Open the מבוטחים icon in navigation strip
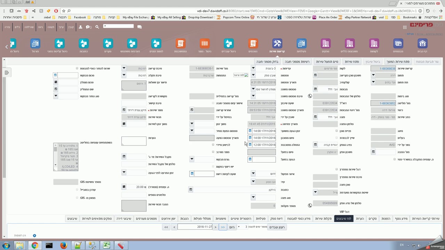This screenshot has width=445, height=250. [x=398, y=43]
